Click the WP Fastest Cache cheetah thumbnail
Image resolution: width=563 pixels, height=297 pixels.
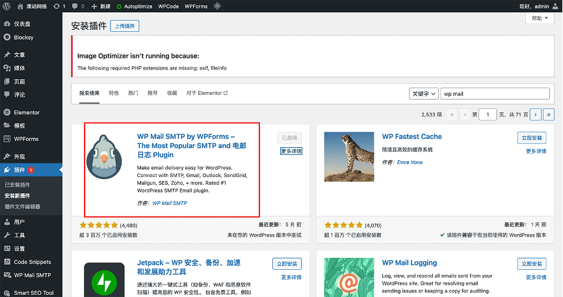pos(349,156)
